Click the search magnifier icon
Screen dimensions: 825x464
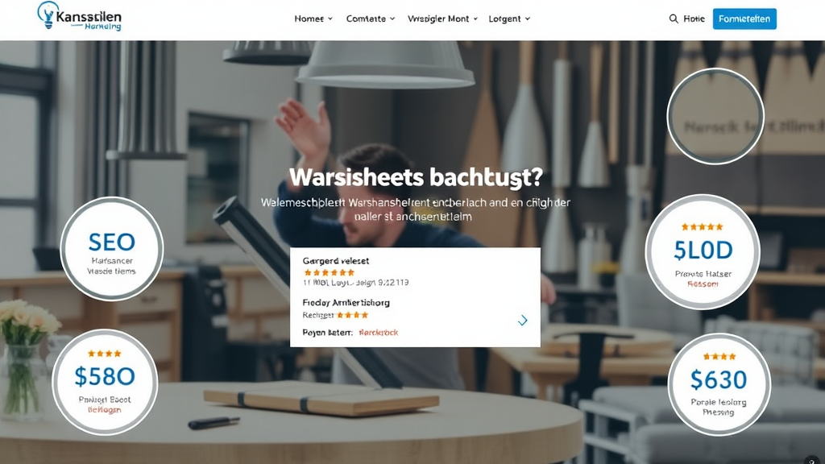(x=674, y=19)
